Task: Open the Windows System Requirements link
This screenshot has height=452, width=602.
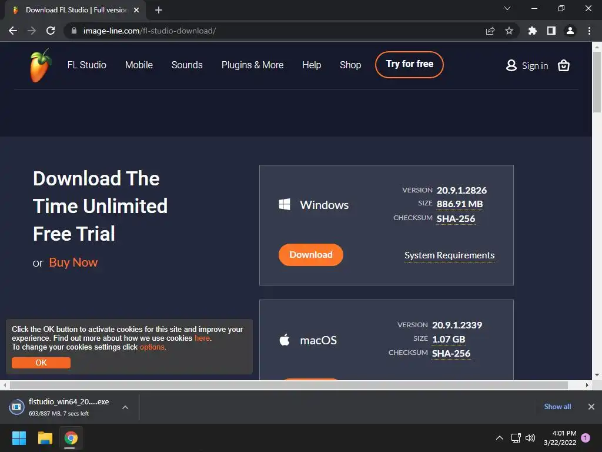Action: [x=449, y=255]
